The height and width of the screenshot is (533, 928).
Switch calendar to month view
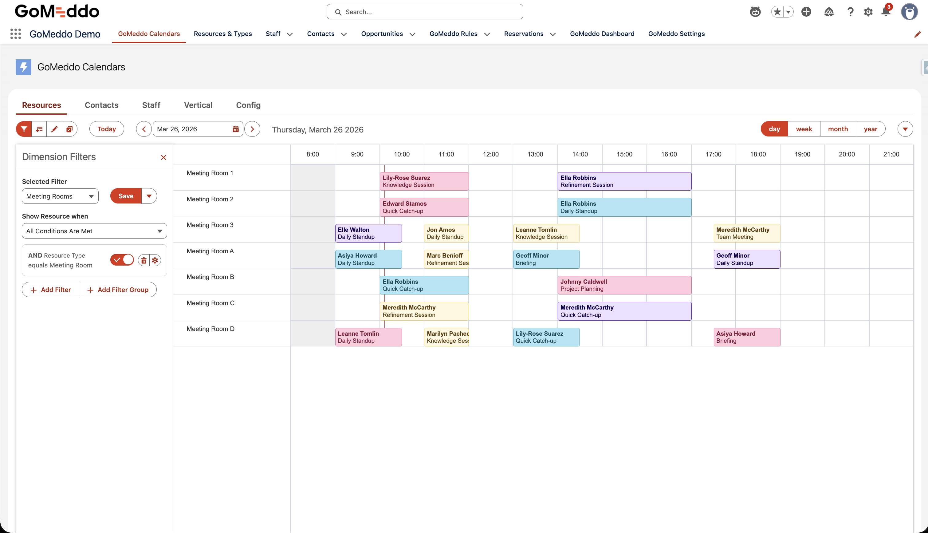pos(838,129)
